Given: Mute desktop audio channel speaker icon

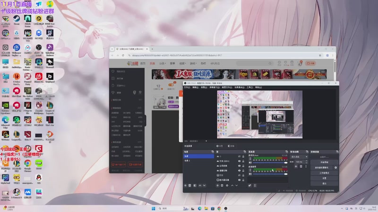Looking at the screenshot, I should [250, 174].
